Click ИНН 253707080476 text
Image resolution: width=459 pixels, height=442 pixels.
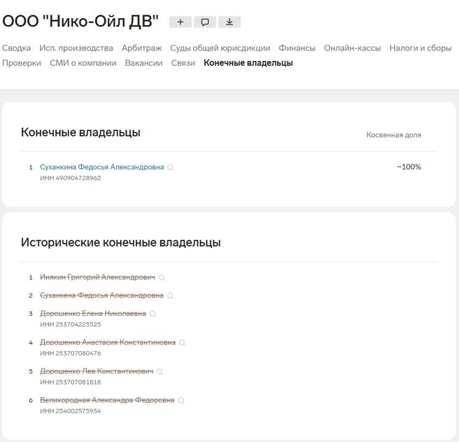coord(71,354)
